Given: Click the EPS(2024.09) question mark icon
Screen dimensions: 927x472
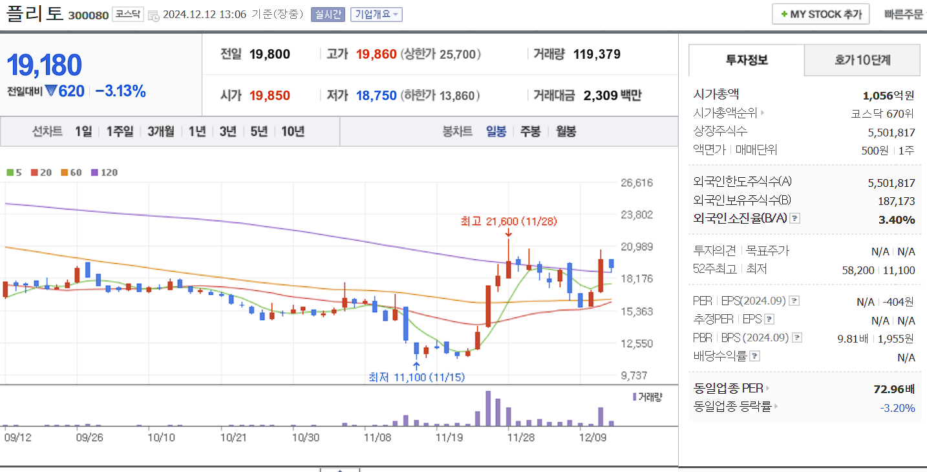Looking at the screenshot, I should pyautogui.click(x=794, y=301).
